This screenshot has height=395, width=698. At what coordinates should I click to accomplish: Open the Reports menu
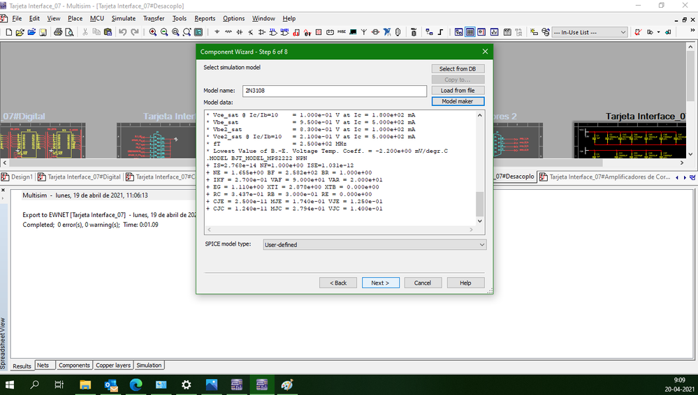tap(205, 18)
